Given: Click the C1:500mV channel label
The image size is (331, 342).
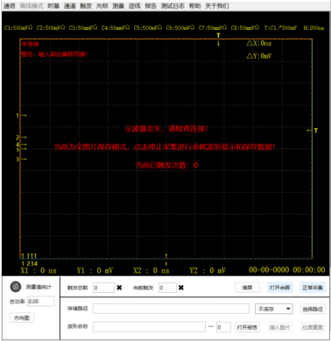Looking at the screenshot, I should (18, 28).
